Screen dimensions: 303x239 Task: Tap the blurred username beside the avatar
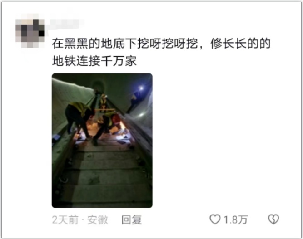coord(67,24)
